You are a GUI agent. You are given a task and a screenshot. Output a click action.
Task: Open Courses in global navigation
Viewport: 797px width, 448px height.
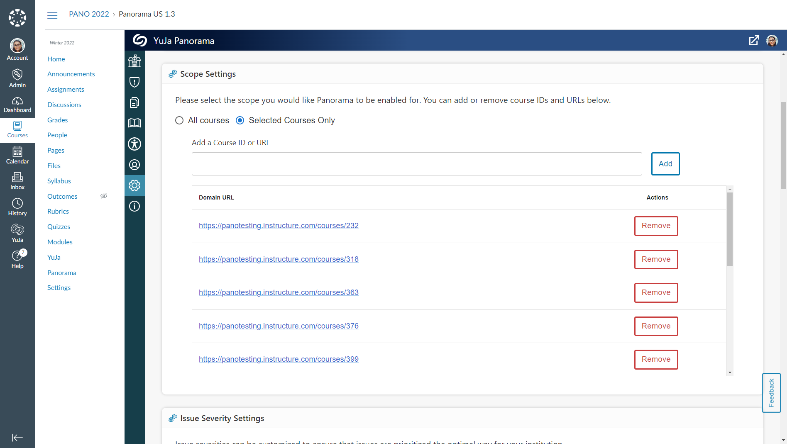[17, 130]
